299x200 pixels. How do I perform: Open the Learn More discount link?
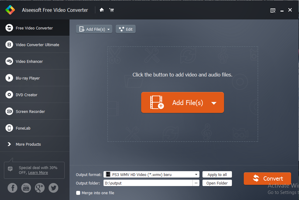(38, 172)
